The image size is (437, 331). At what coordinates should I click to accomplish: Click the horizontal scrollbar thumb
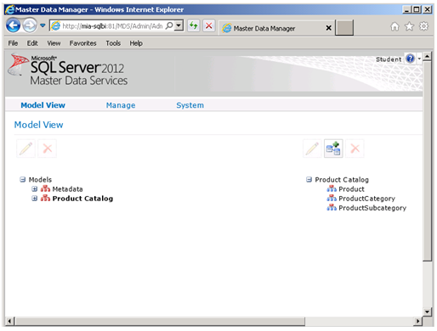coord(160,321)
